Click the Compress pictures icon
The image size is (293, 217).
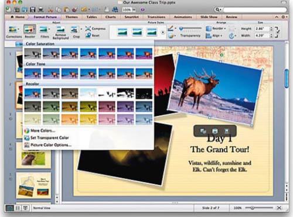pos(88,29)
